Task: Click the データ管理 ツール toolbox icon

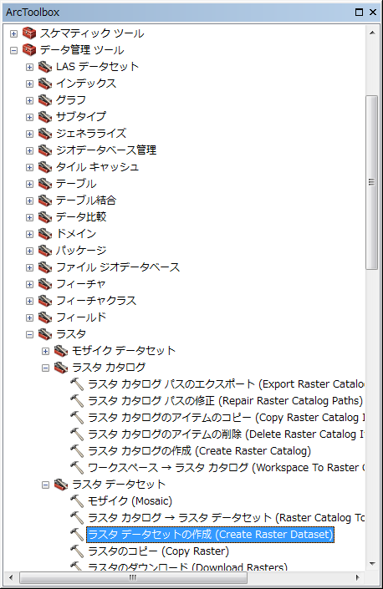Action: pyautogui.click(x=29, y=50)
